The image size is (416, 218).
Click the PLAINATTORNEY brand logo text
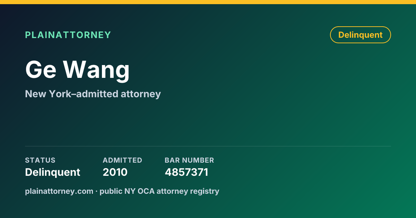[68, 35]
